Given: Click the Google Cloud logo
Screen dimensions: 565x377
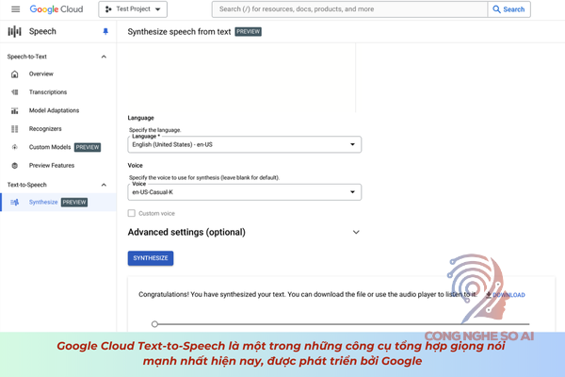Looking at the screenshot, I should click(56, 9).
